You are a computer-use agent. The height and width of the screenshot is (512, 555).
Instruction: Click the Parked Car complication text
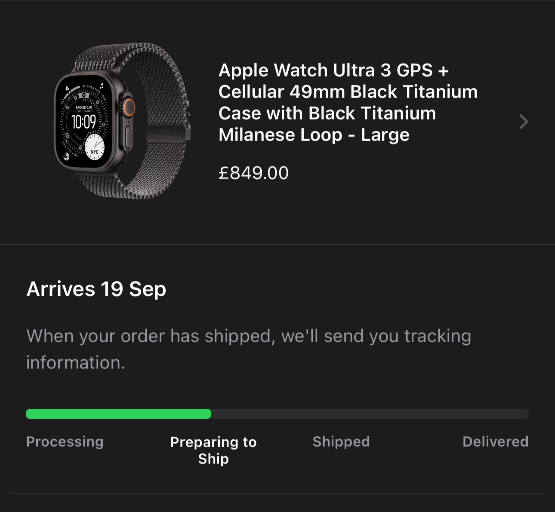[83, 109]
